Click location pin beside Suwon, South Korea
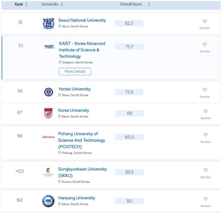222x213 pixels. (60, 182)
